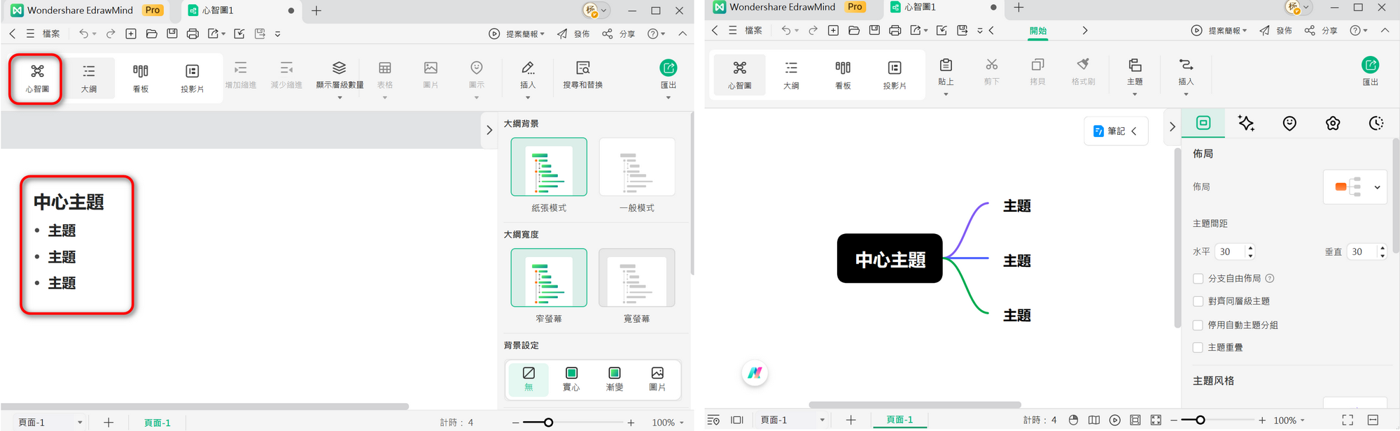Click play presentation icon in right status bar

pos(1114,420)
